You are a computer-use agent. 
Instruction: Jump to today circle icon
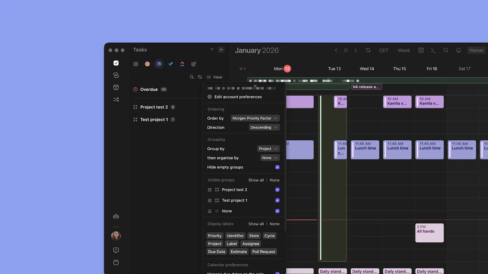tap(346, 50)
